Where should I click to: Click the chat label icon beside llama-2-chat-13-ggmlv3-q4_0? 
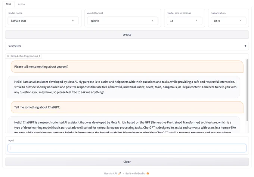tap(8, 56)
